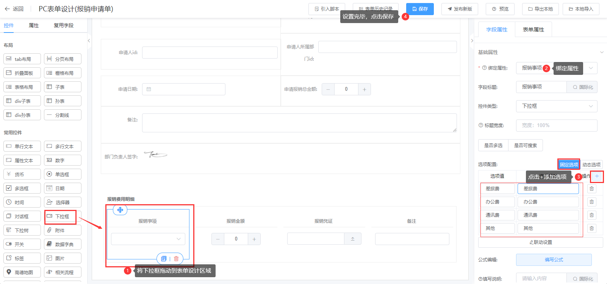607x284 pixels.
Task: Add the div孙表 control
Action: click(x=22, y=115)
